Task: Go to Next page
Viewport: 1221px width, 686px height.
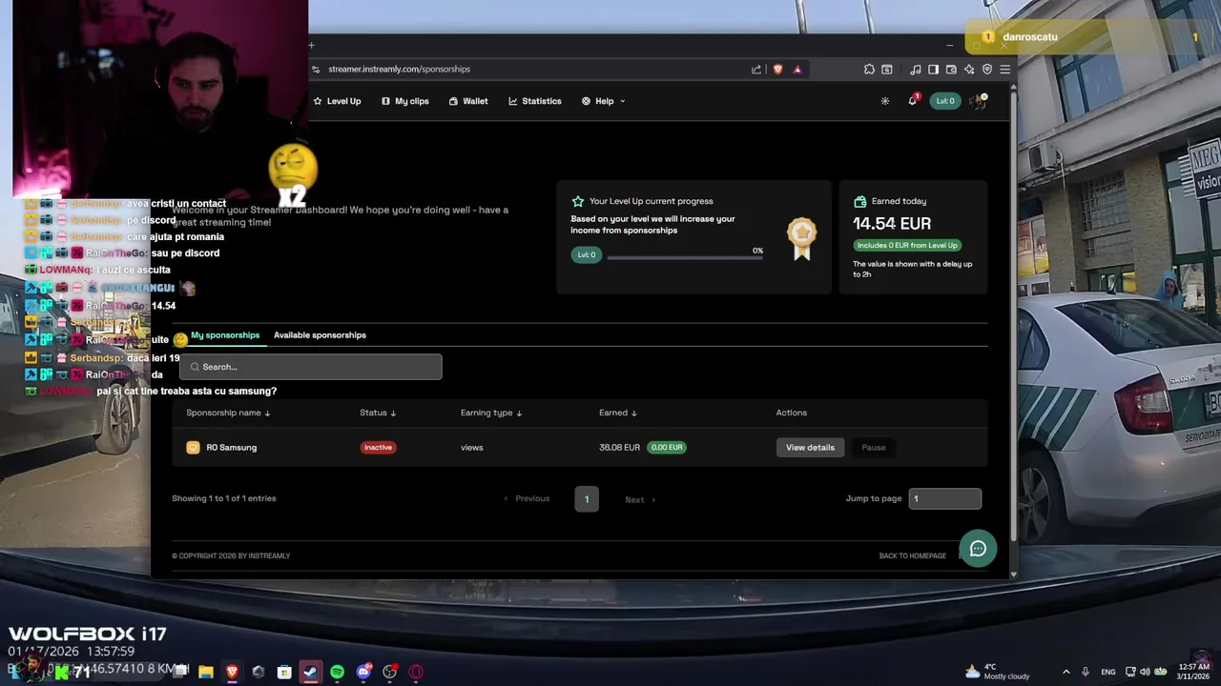Action: click(x=640, y=499)
